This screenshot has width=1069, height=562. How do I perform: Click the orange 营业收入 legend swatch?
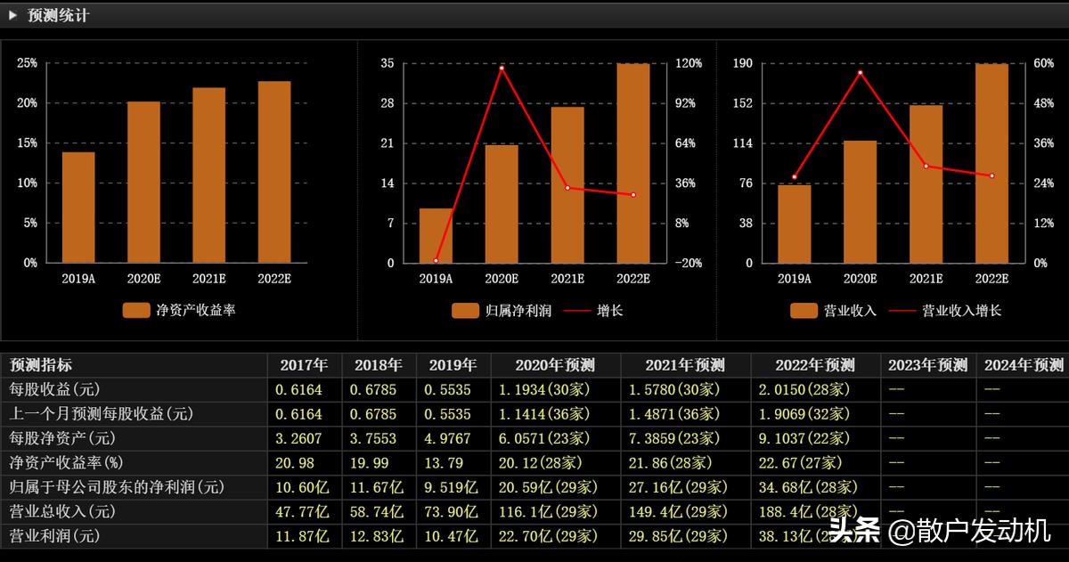click(x=804, y=311)
